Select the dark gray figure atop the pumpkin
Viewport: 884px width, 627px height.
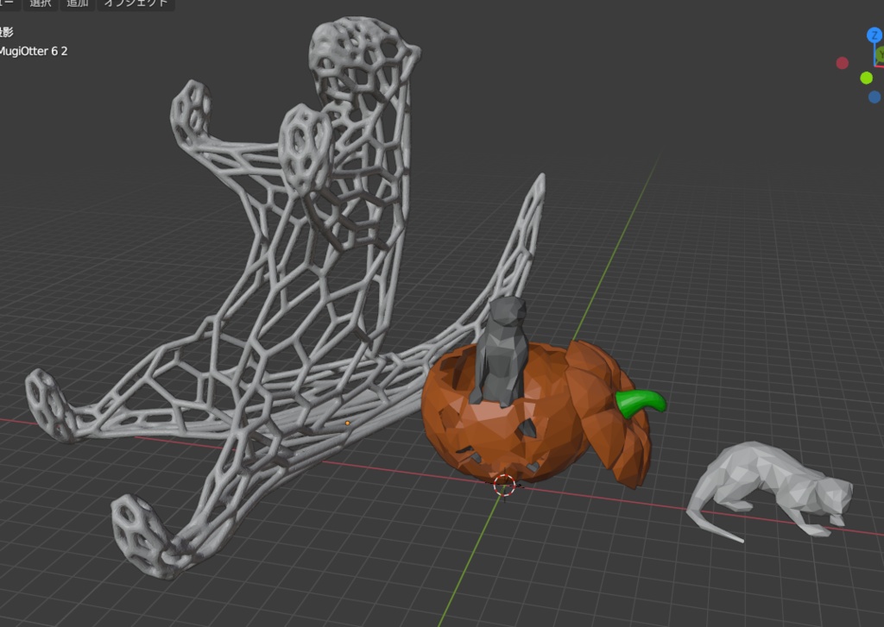coord(502,350)
